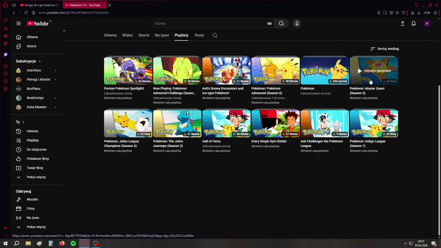Open Twitch icon in Opera sidebar
The height and width of the screenshot is (248, 441).
(x=6, y=54)
